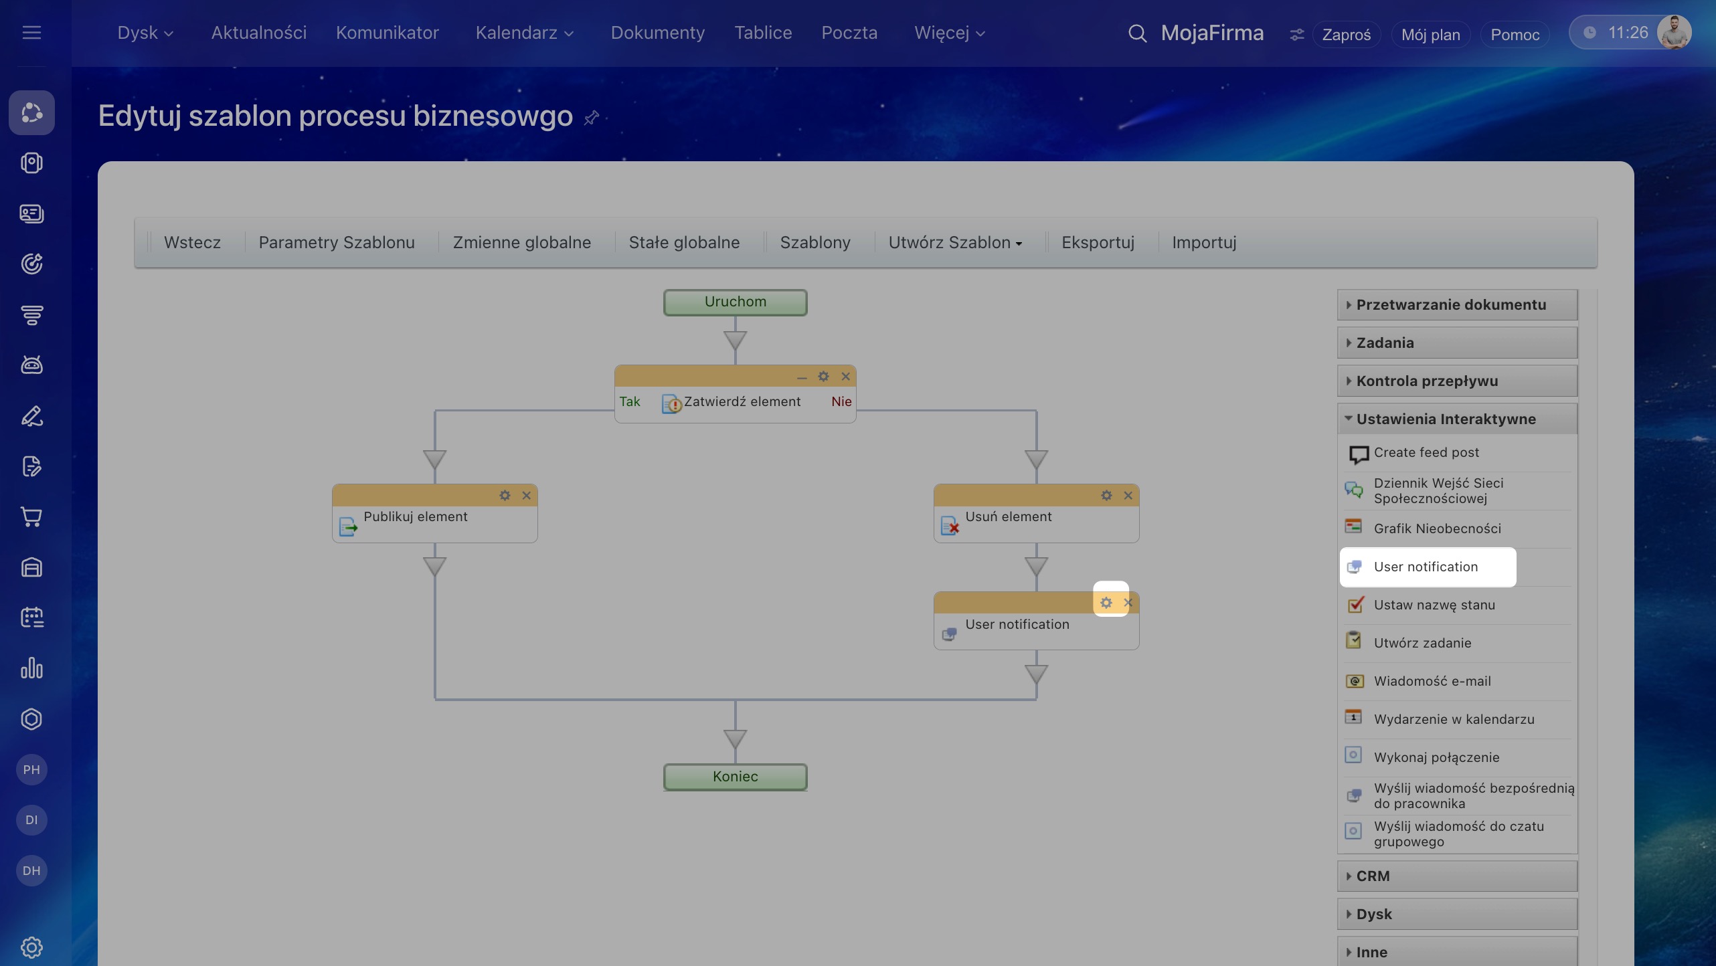
Task: Expand the Kontrola przepływu section
Action: coord(1427,381)
